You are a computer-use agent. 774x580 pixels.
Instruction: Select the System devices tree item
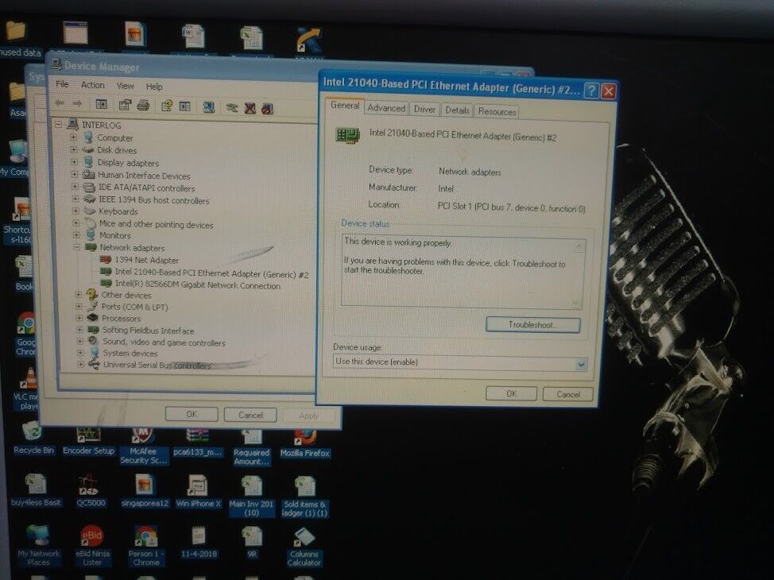(130, 353)
